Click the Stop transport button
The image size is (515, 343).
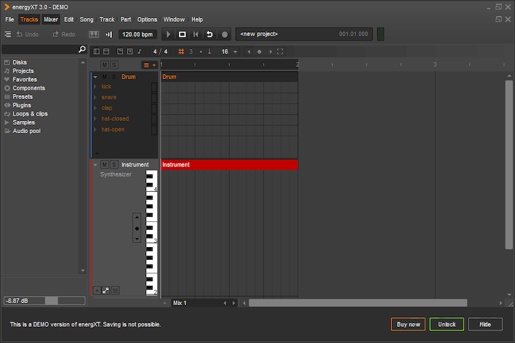point(182,34)
